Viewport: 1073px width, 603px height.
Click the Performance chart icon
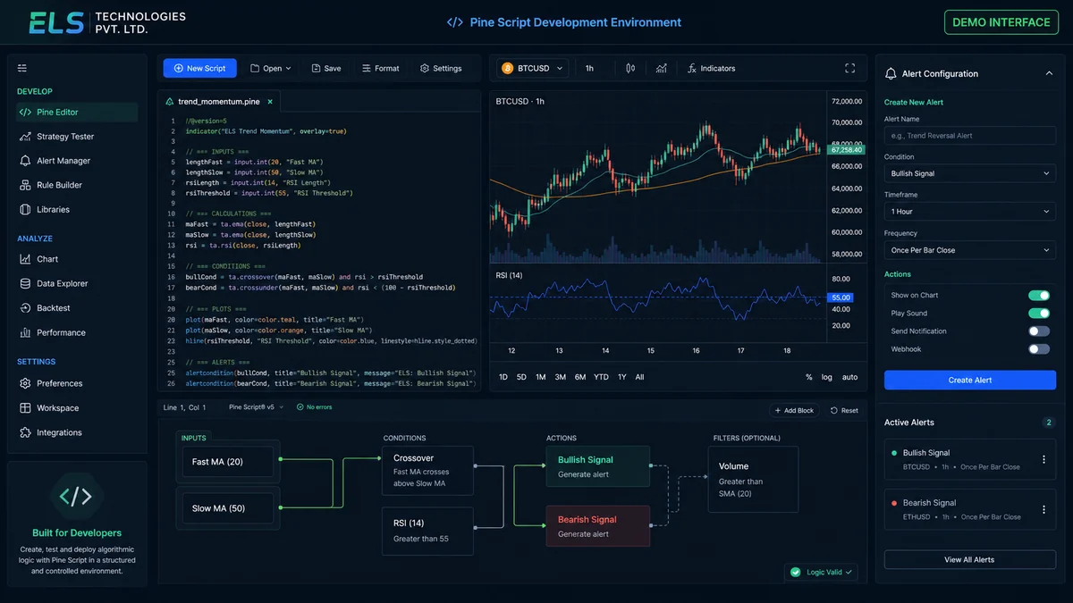(26, 332)
